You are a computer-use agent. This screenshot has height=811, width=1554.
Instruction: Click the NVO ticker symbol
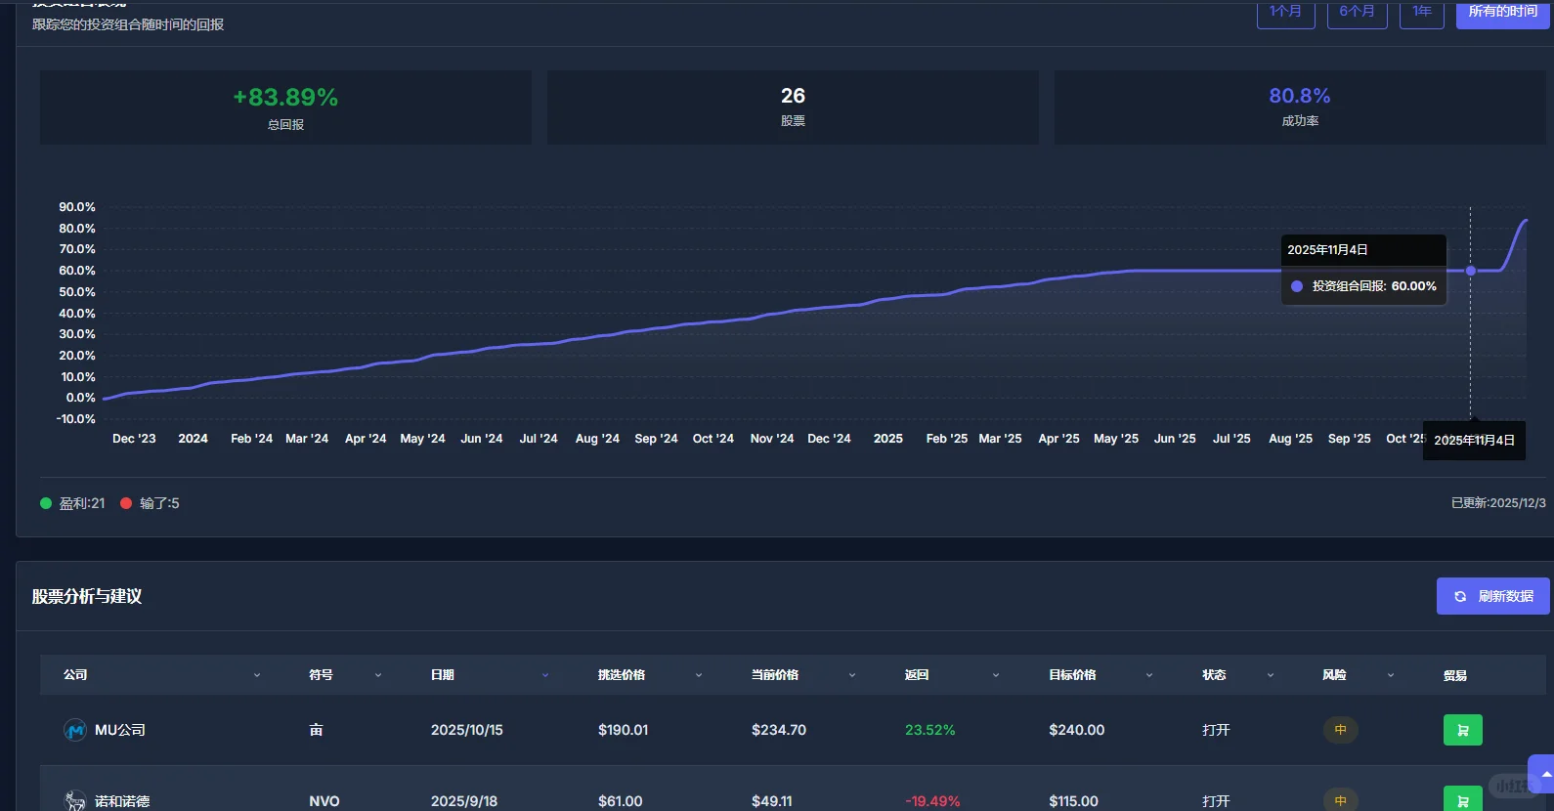pos(324,801)
